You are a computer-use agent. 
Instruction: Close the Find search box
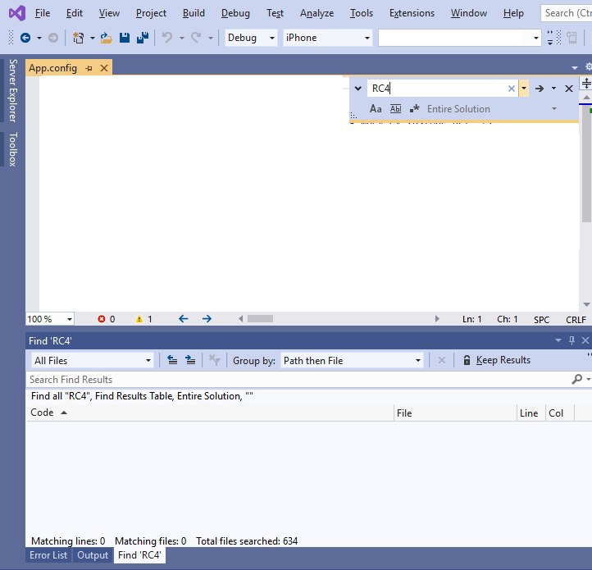(x=568, y=89)
